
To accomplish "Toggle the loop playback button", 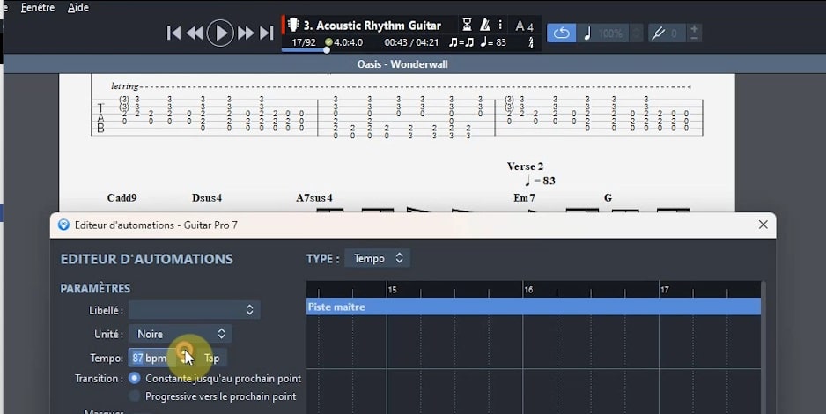I will point(562,33).
